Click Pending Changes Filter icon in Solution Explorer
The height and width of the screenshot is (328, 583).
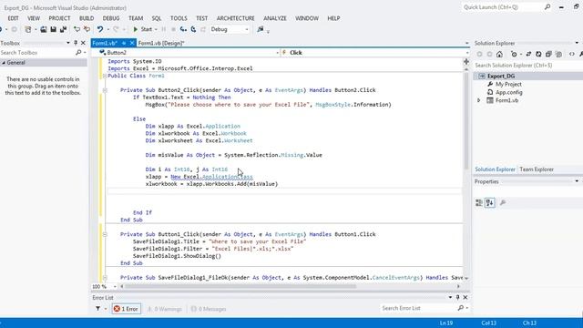[514, 55]
